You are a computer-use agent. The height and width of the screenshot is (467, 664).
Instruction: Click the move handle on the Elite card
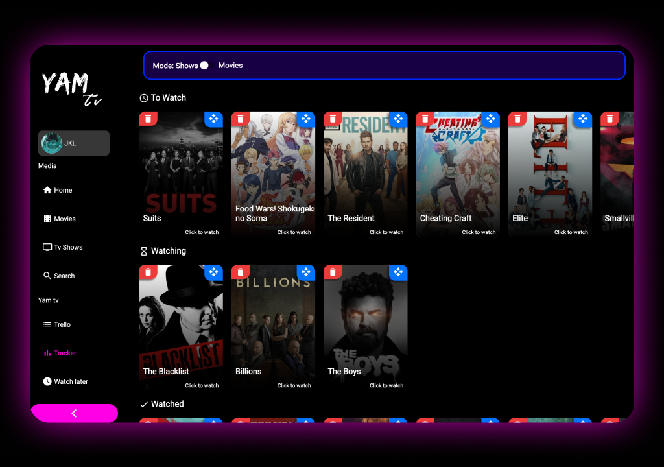pyautogui.click(x=583, y=119)
